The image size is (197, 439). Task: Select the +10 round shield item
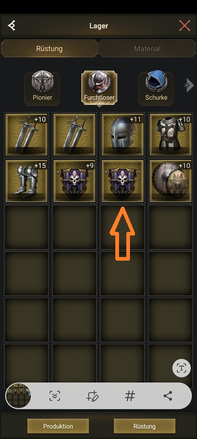(x=171, y=181)
